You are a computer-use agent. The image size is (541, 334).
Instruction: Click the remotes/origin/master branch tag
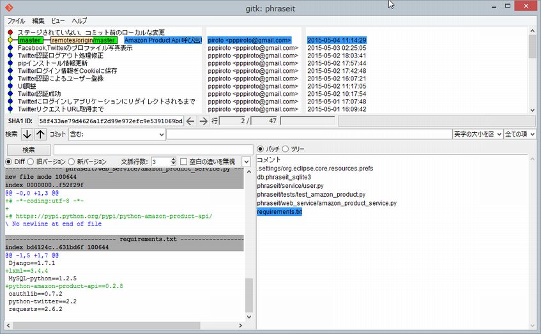click(84, 40)
